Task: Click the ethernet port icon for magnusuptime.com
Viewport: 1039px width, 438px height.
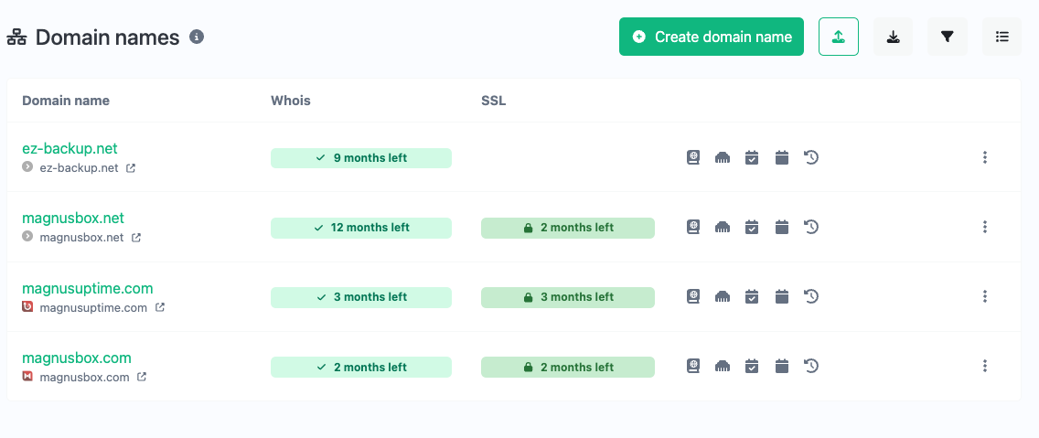Action: (x=723, y=297)
